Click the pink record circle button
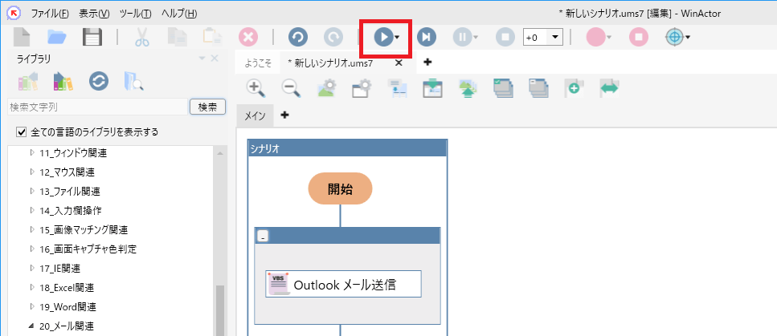The image size is (777, 336). pyautogui.click(x=595, y=37)
